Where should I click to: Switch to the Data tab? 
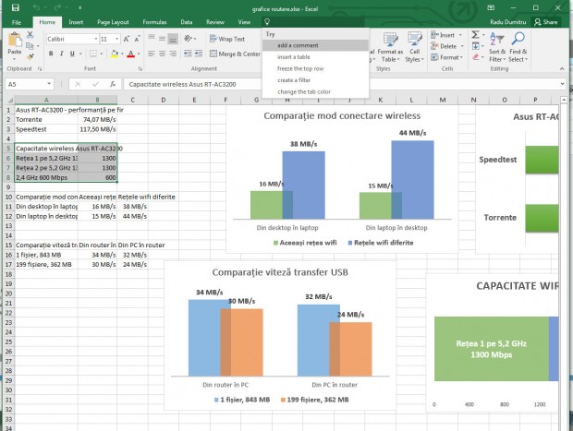pyautogui.click(x=187, y=22)
